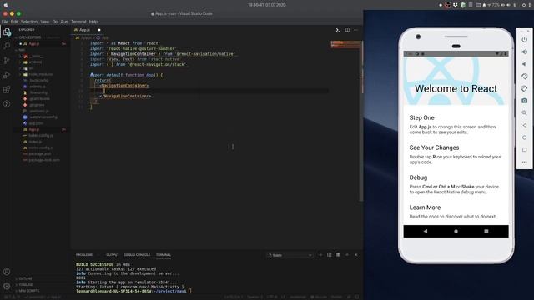The width and height of the screenshot is (534, 300).
Task: Open the terminal selector dropdown '2: bash'
Action: 290,255
